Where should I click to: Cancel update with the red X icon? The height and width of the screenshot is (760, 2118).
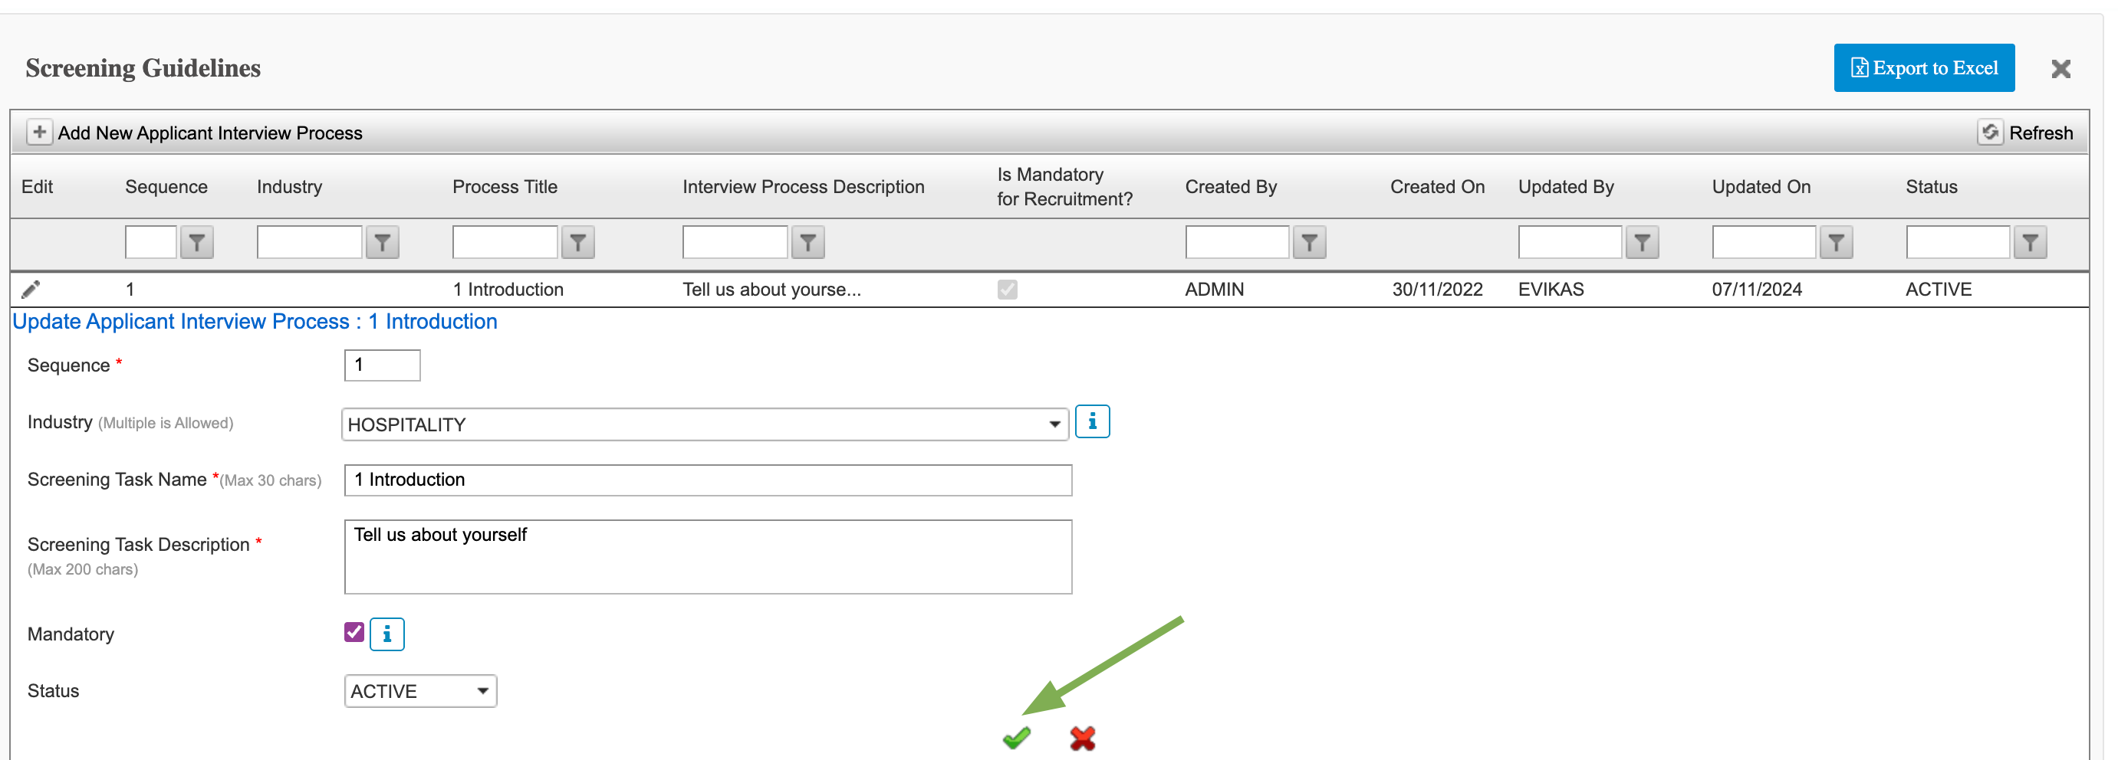[x=1083, y=738]
